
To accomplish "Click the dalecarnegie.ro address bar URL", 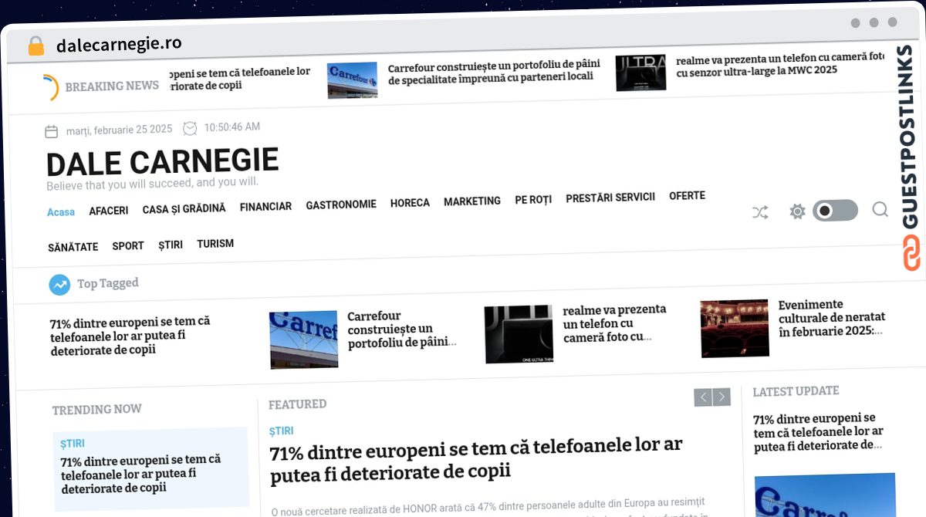I will [x=119, y=44].
